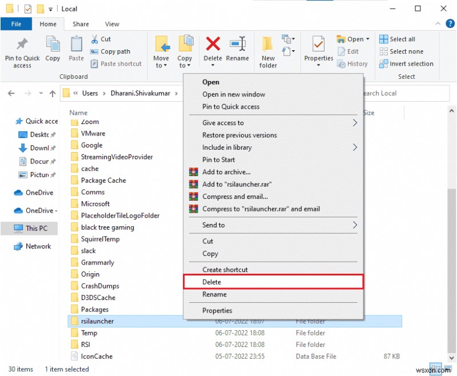Click the blue help question mark icon
This screenshot has height=376, width=457.
click(450, 23)
